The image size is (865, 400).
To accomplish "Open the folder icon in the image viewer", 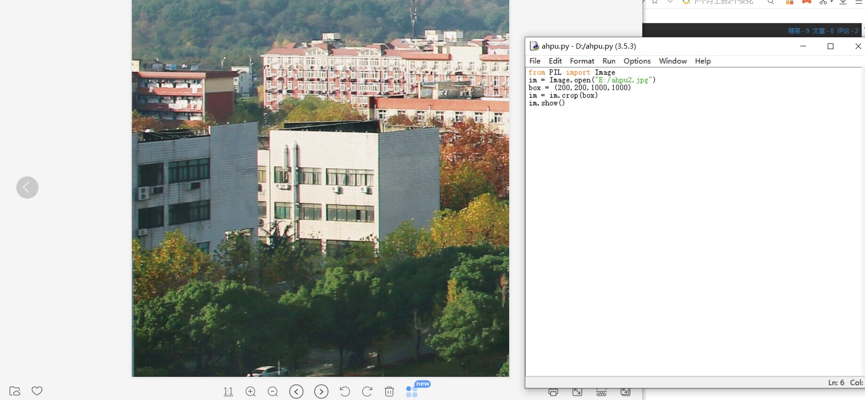I will [x=15, y=391].
